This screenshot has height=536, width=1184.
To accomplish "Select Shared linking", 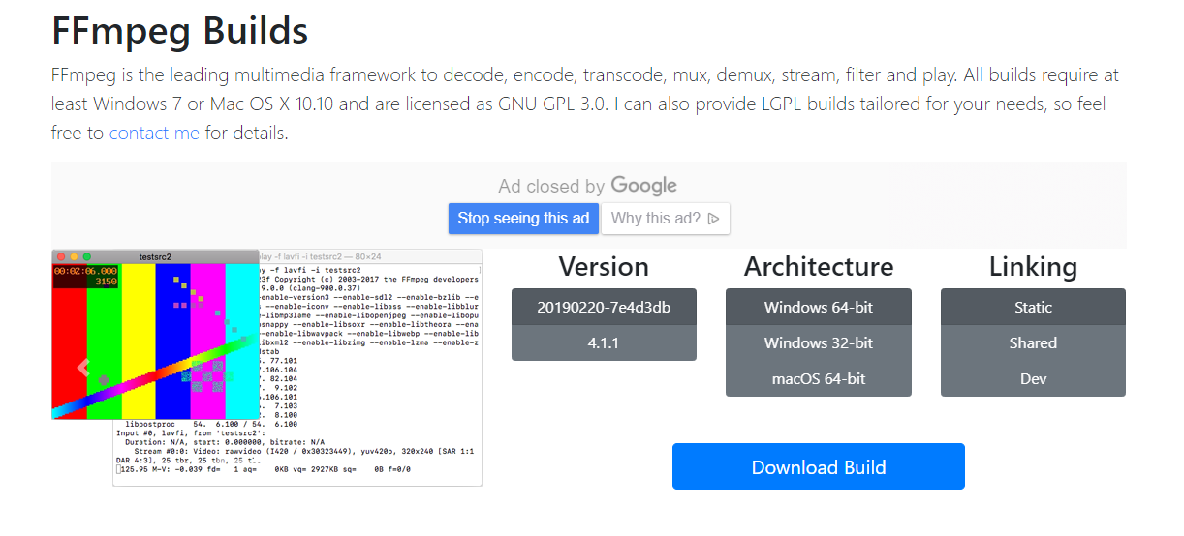I will click(x=1033, y=342).
